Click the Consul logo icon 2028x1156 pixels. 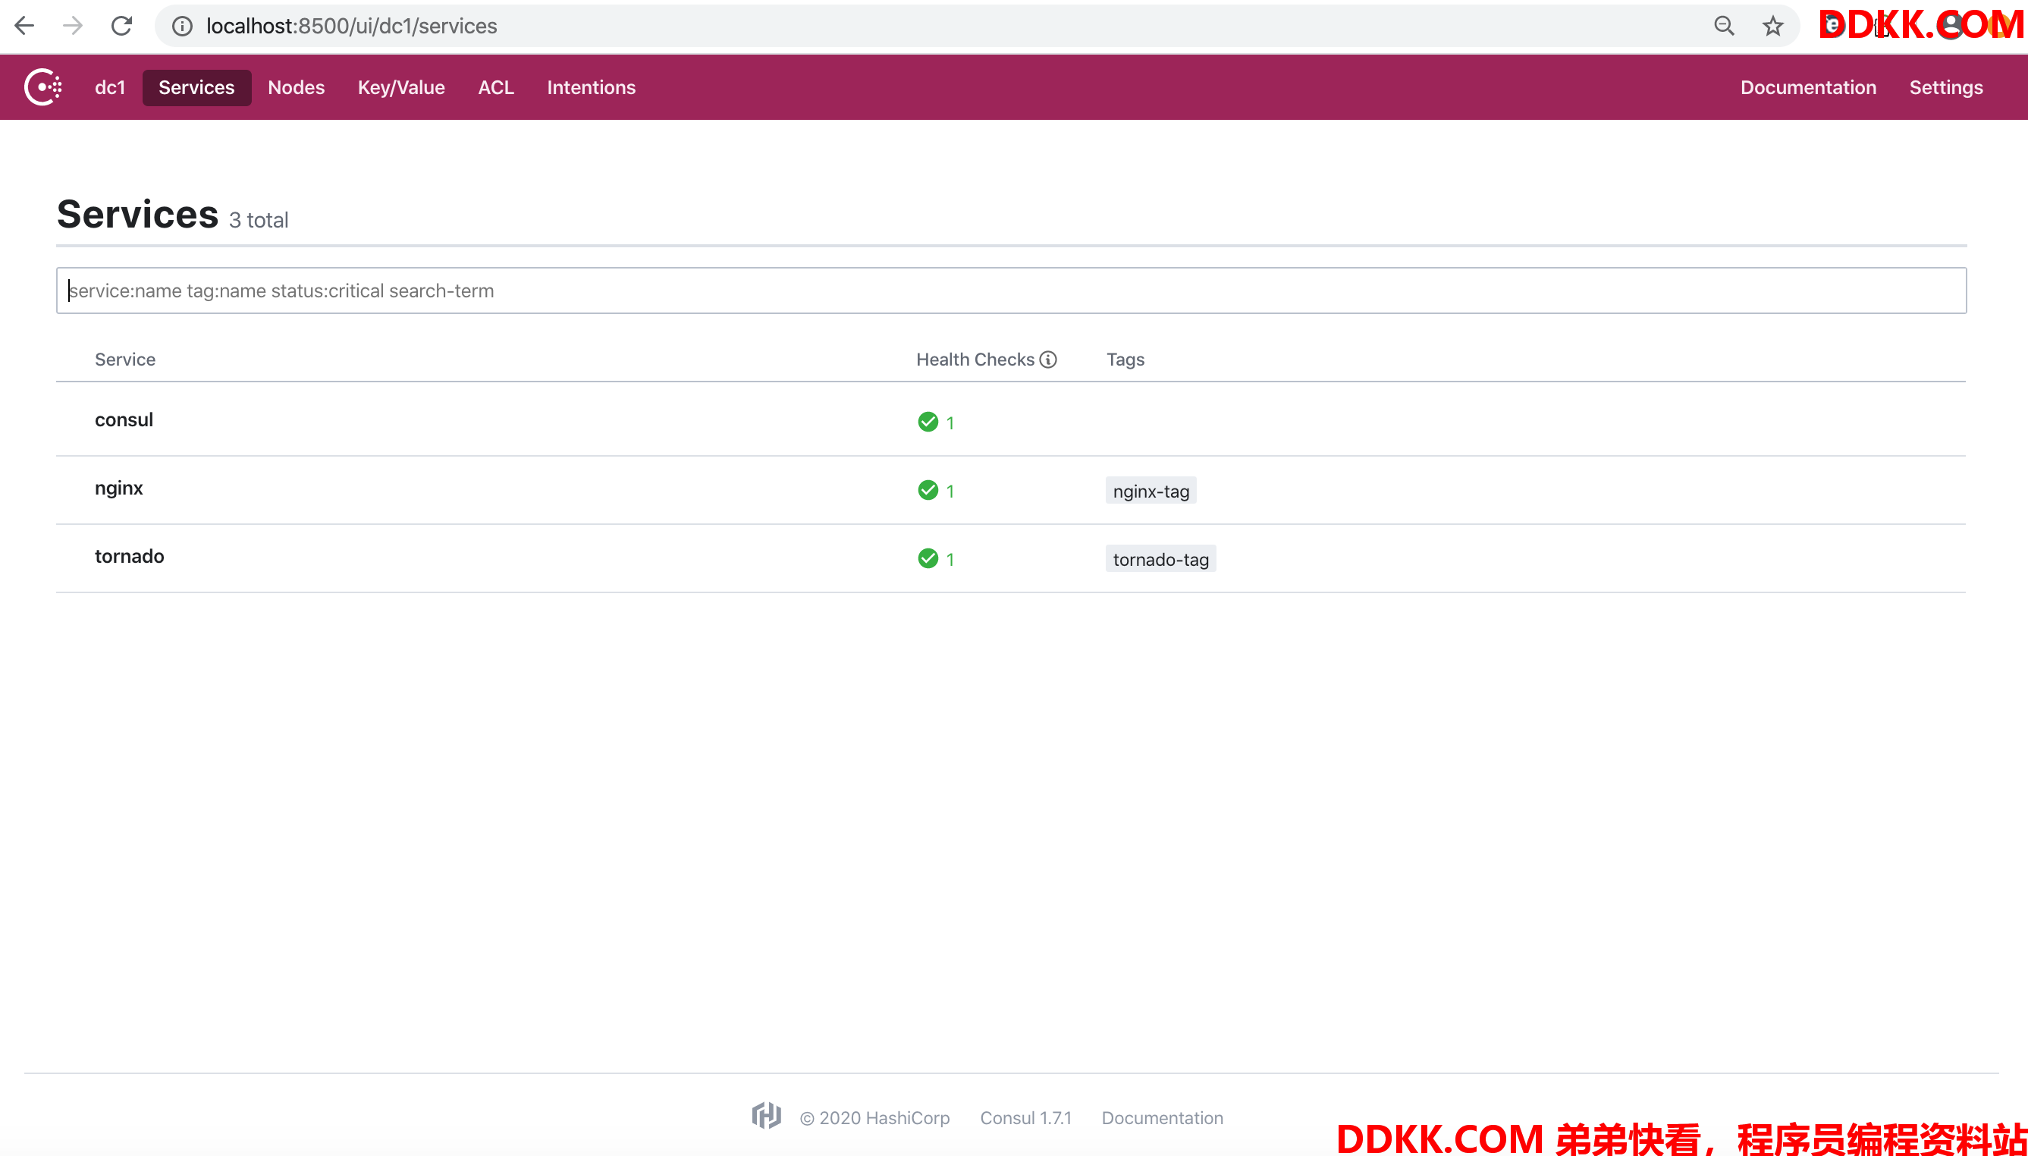pyautogui.click(x=43, y=87)
